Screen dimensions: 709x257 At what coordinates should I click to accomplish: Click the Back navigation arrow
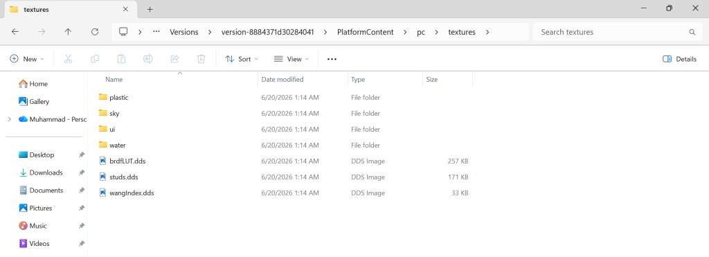tap(15, 32)
